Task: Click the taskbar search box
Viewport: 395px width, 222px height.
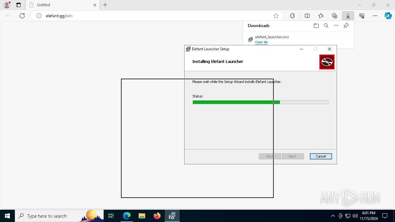Action: tap(59, 216)
